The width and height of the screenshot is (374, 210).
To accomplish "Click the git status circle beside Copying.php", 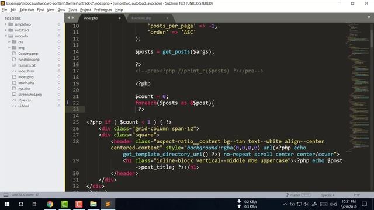I will point(59,54).
